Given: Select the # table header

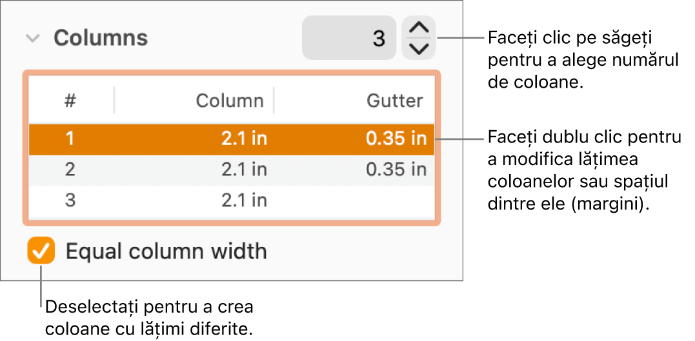Looking at the screenshot, I should [x=70, y=101].
